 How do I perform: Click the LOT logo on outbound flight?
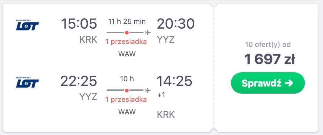[x=28, y=25]
